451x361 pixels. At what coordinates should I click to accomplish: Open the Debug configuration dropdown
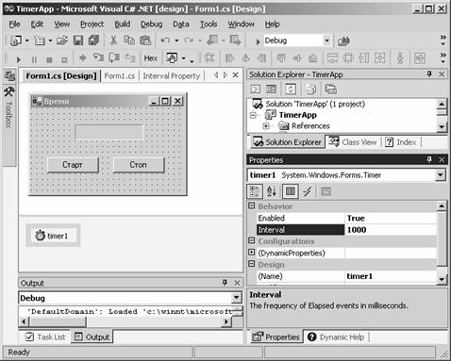click(x=327, y=41)
